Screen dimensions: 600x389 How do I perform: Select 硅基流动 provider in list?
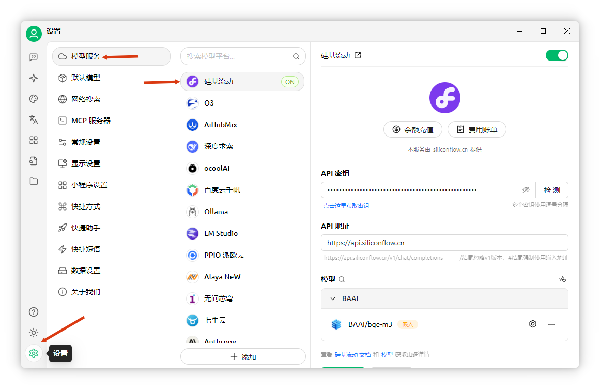click(x=242, y=82)
